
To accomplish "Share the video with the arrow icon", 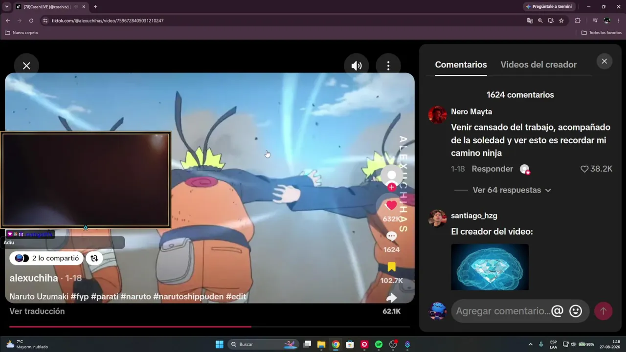I will pyautogui.click(x=391, y=297).
